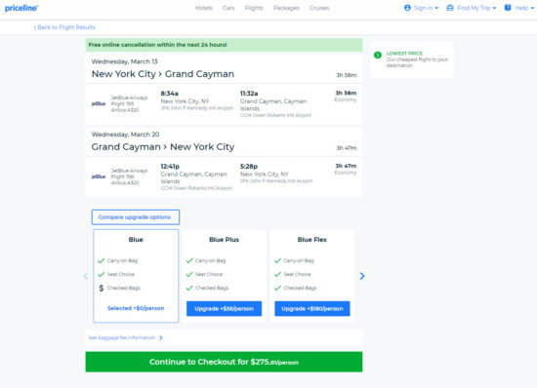Continue to Checkout for $275
The height and width of the screenshot is (388, 537).
point(224,362)
